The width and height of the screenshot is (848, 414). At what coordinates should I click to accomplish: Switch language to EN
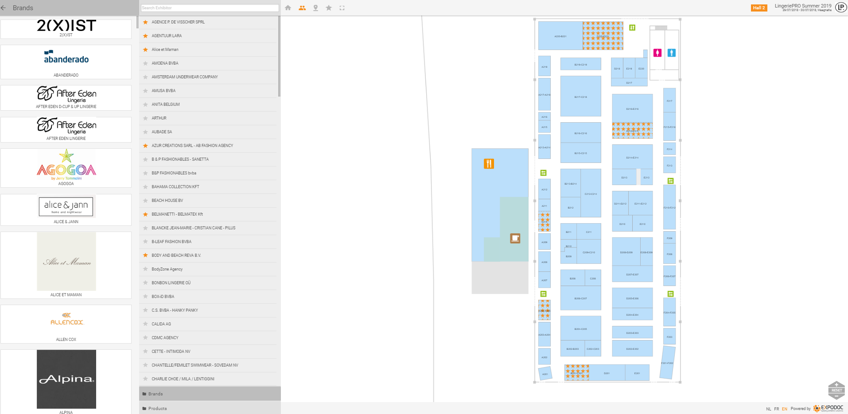coord(785,409)
